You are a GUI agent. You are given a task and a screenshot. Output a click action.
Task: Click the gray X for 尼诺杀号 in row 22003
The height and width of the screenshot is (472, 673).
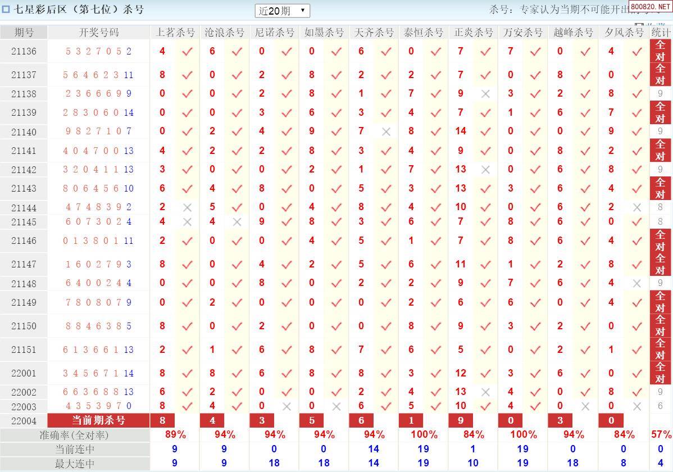287,406
